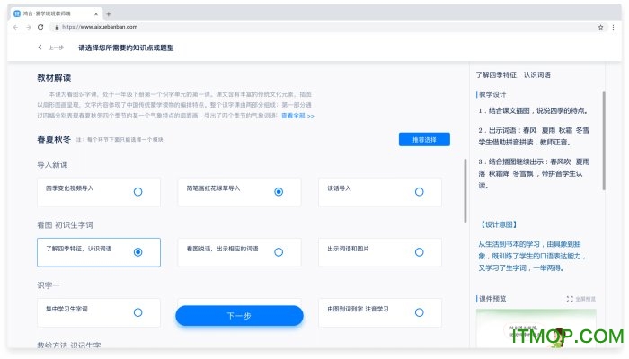Viewport: 629px width, 359px height.
Task: Open the browser three-dot menu
Action: point(613,27)
